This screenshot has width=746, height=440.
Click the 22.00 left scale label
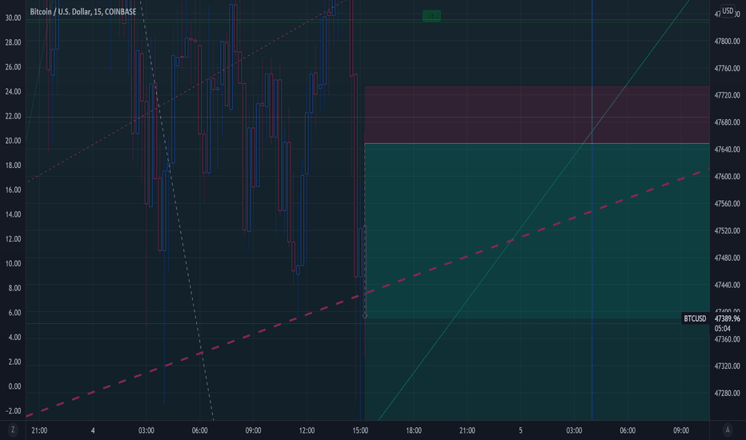(13, 116)
